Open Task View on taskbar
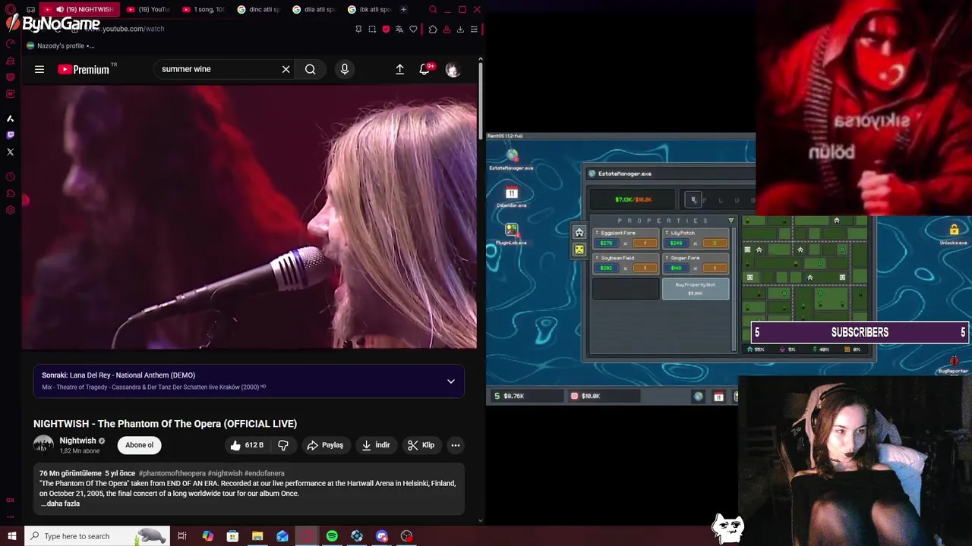Image resolution: width=972 pixels, height=546 pixels. point(182,536)
